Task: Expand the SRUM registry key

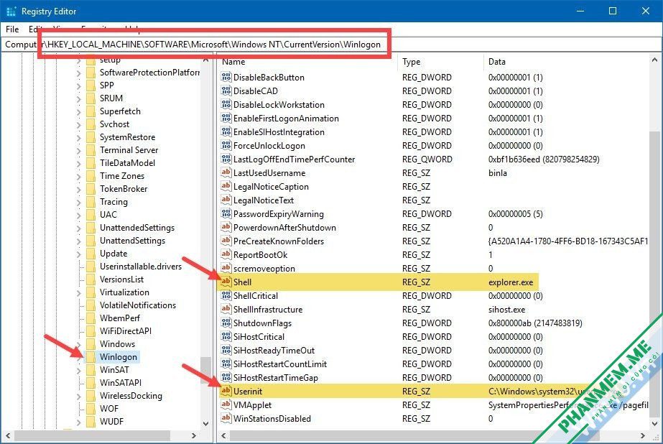Action: coord(78,98)
